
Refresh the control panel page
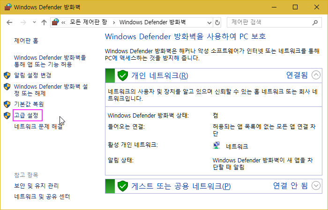tap(217, 22)
